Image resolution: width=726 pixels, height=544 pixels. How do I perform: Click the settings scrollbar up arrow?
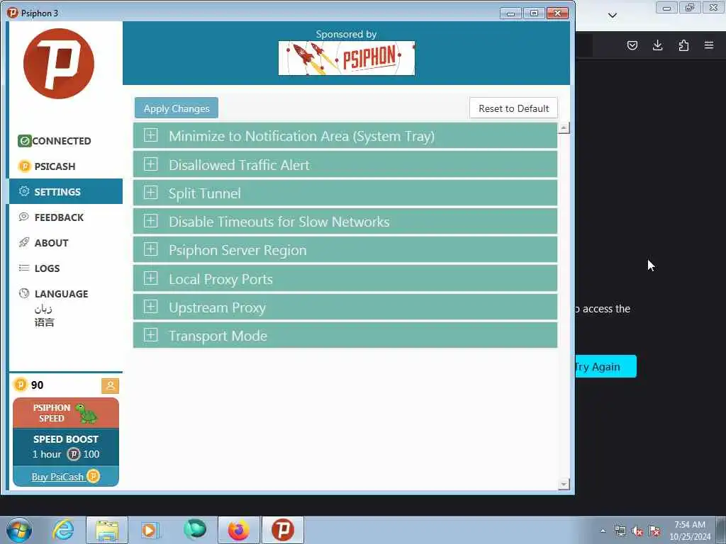(564, 127)
